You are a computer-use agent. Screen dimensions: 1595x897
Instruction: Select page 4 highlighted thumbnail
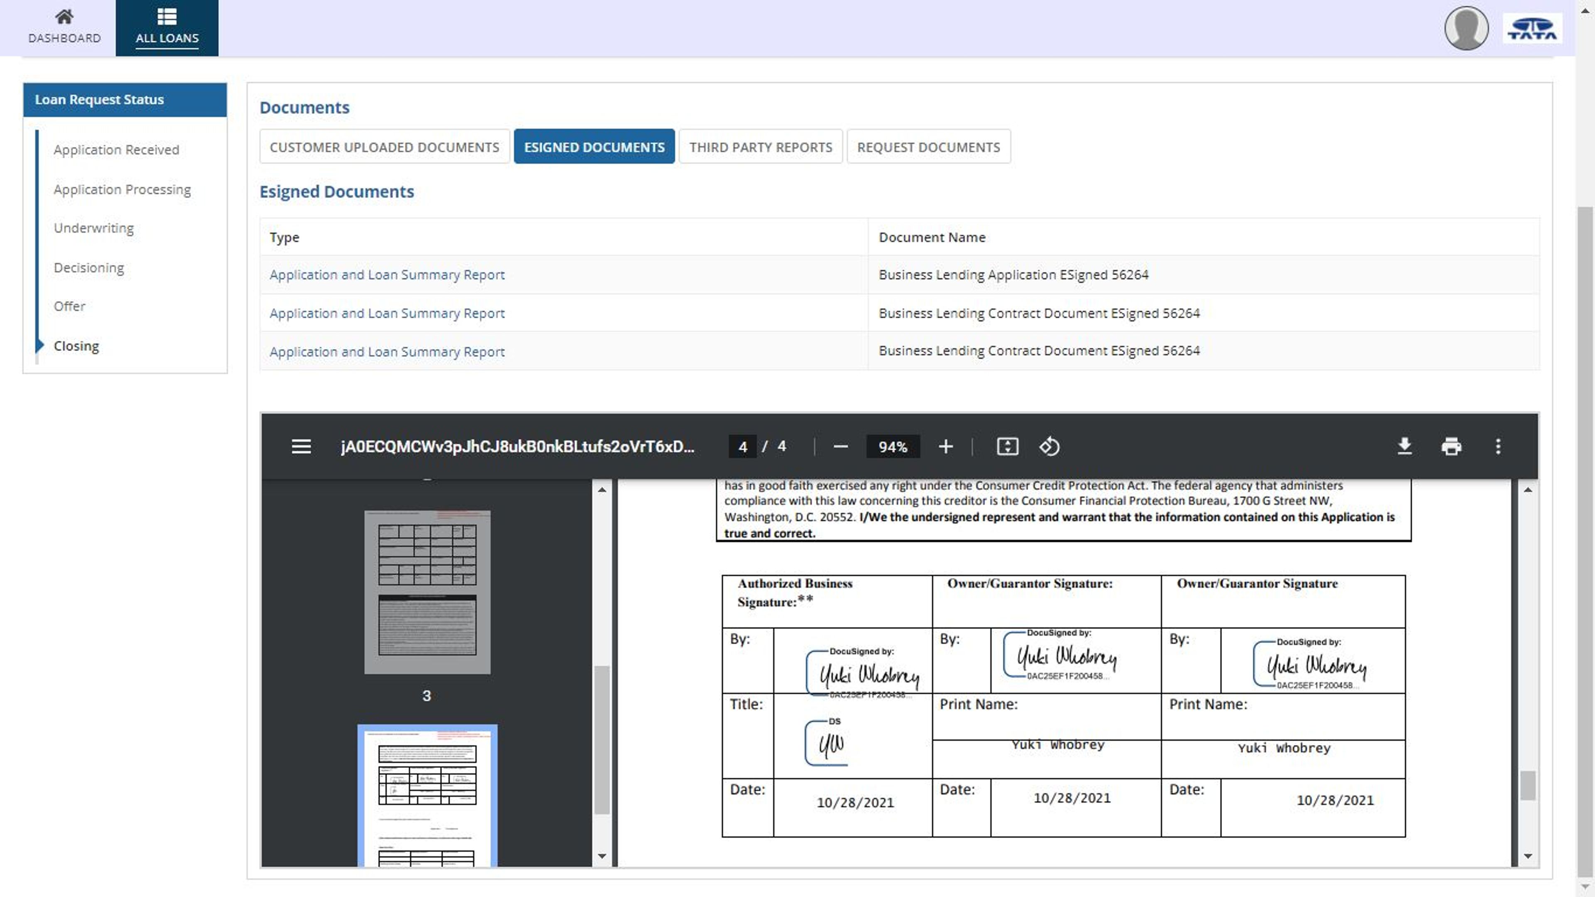[427, 795]
